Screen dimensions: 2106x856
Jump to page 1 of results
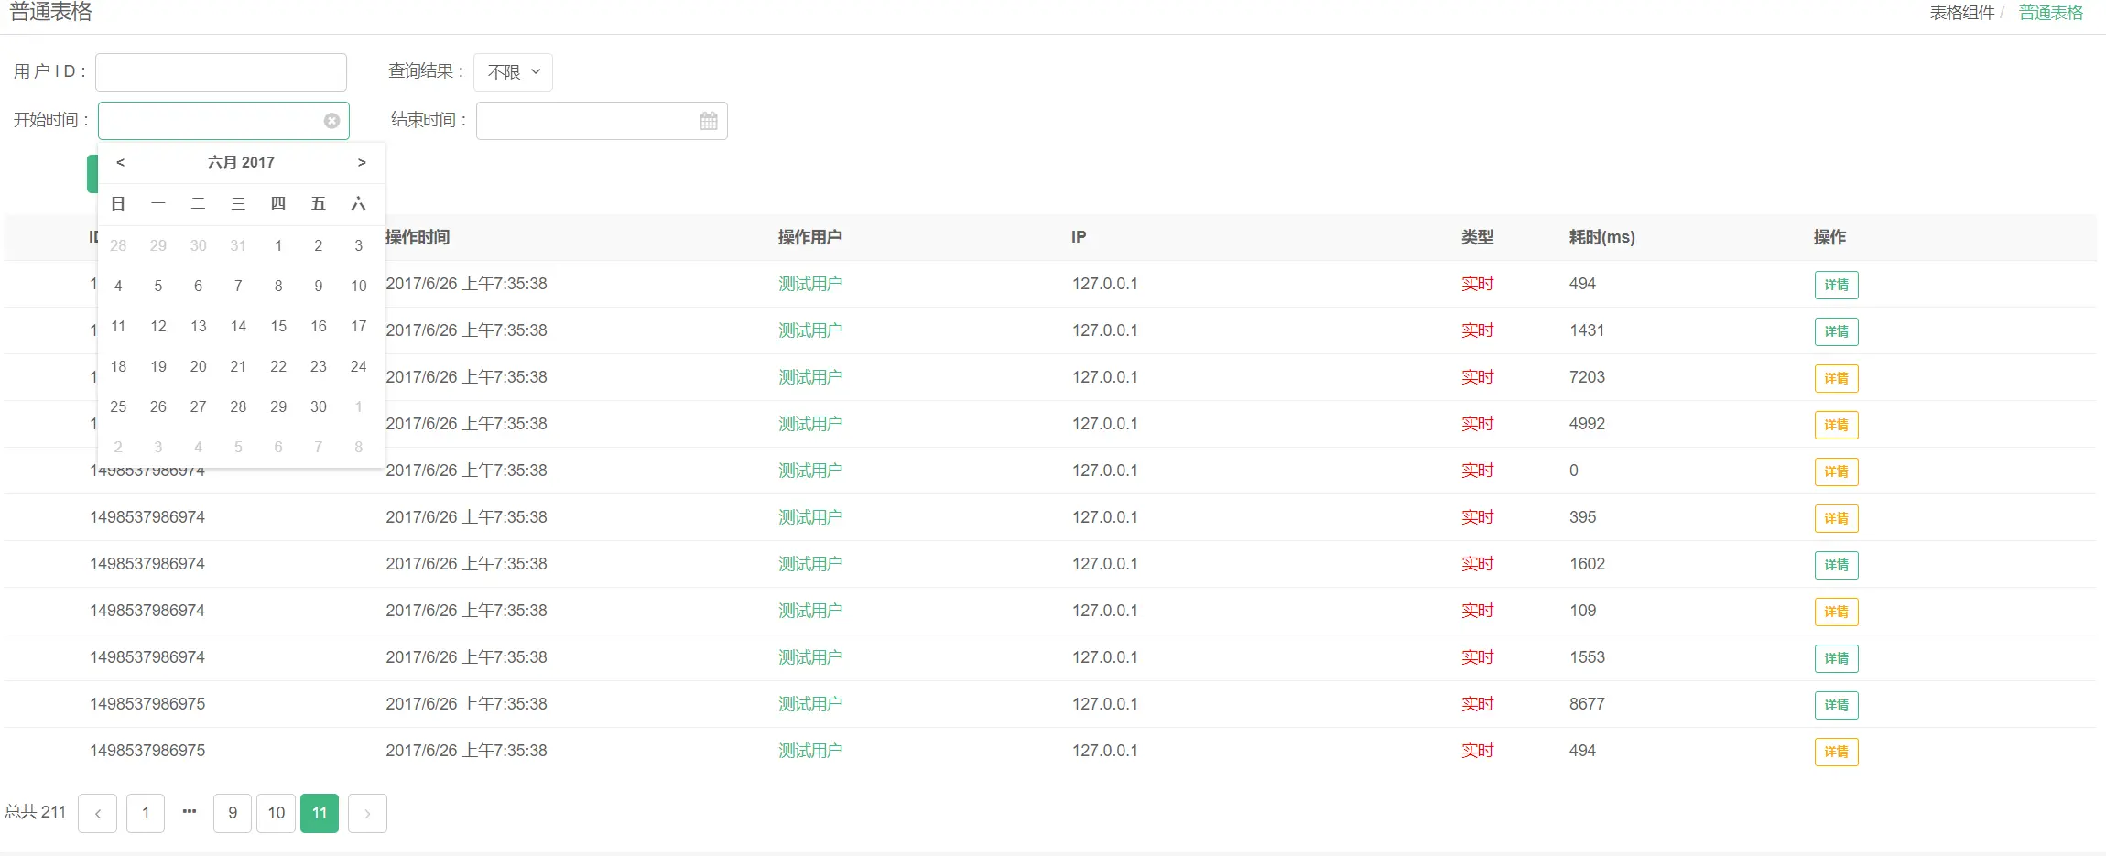tap(146, 813)
